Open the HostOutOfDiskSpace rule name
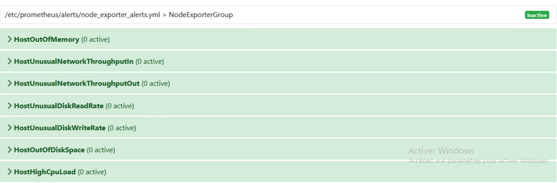 pos(49,150)
